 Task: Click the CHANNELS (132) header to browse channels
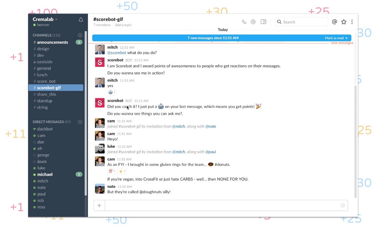(47, 35)
